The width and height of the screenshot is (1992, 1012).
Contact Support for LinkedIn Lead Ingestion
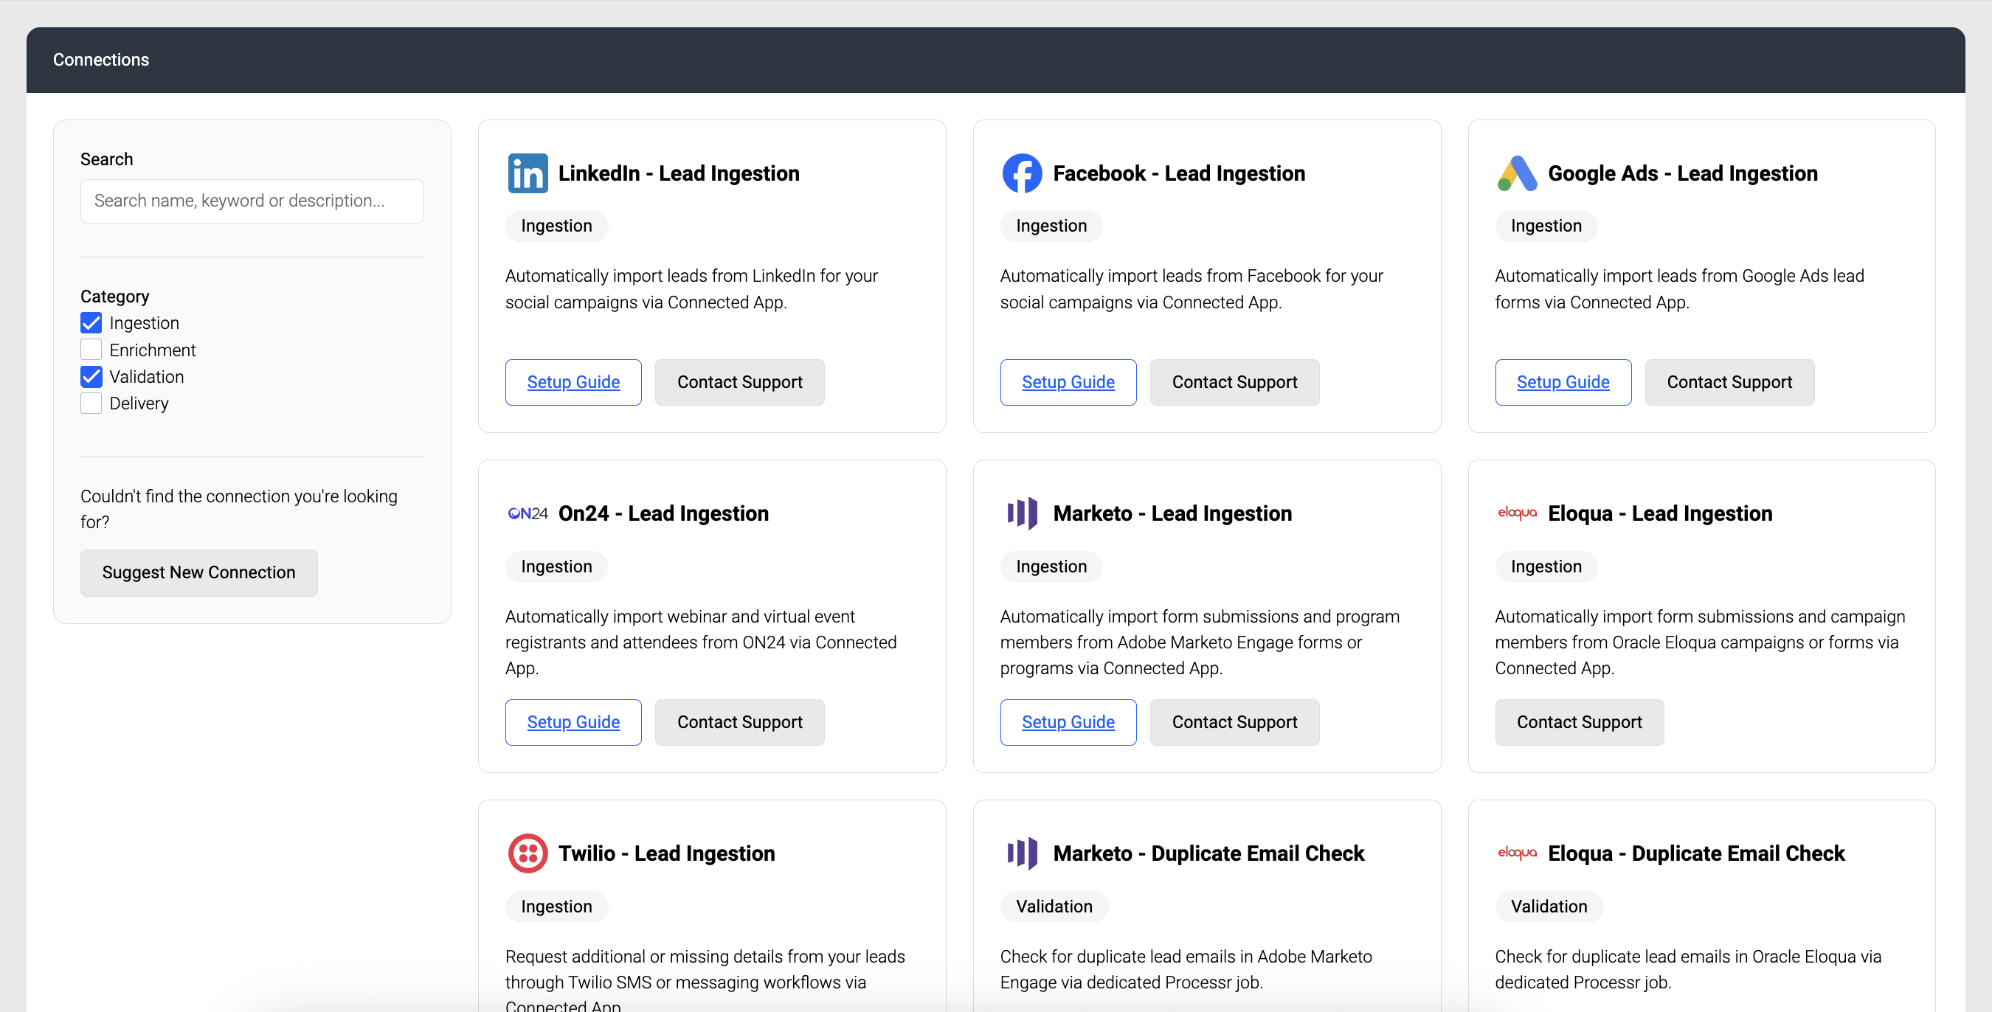click(x=739, y=382)
